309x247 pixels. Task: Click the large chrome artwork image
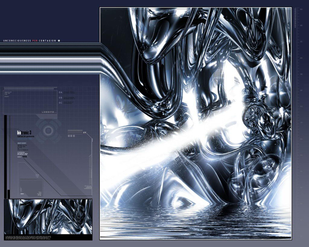[x=196, y=124]
